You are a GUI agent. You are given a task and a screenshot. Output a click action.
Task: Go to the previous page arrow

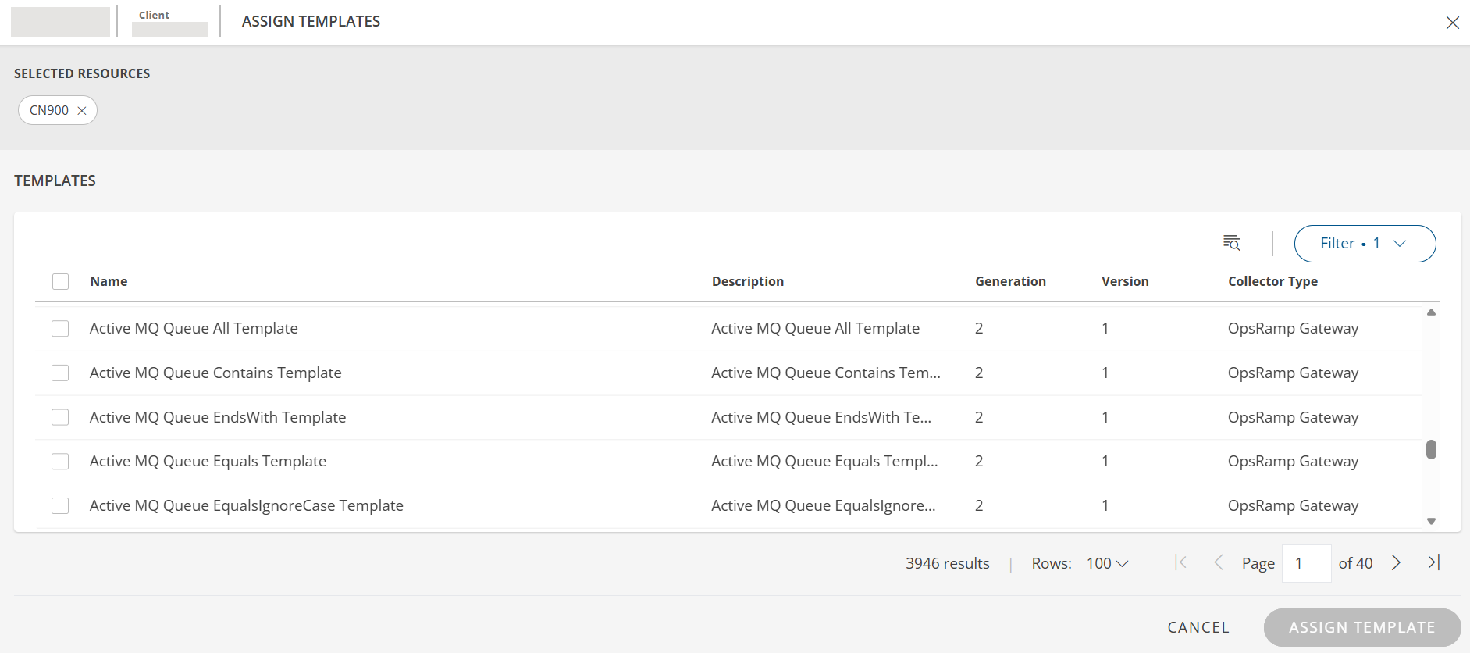[1218, 562]
